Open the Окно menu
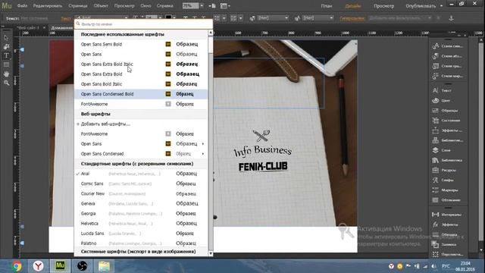 coord(145,6)
